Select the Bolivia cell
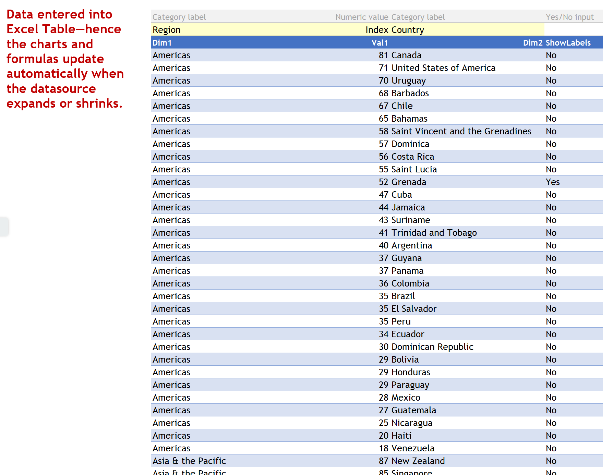Image resolution: width=613 pixels, height=475 pixels. click(467, 360)
